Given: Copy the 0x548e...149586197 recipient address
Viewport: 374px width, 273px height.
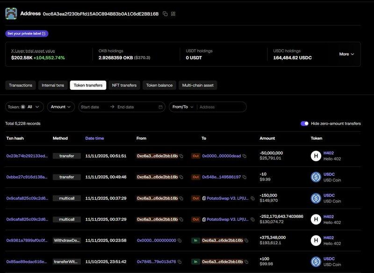Looking at the screenshot, I should (x=245, y=177).
